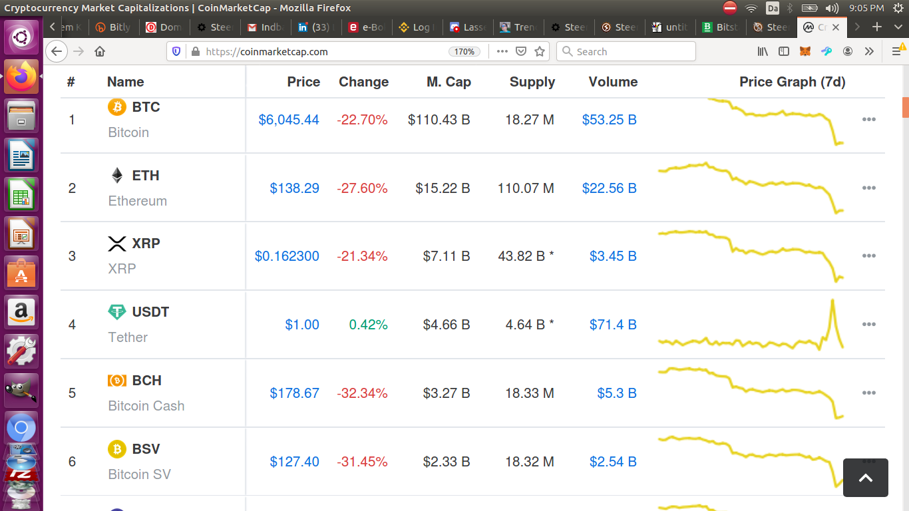Open LibreOffice Impress from the dock
This screenshot has height=511, width=909.
pos(21,234)
